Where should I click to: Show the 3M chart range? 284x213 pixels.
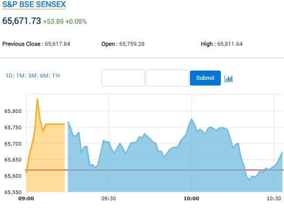[32, 76]
